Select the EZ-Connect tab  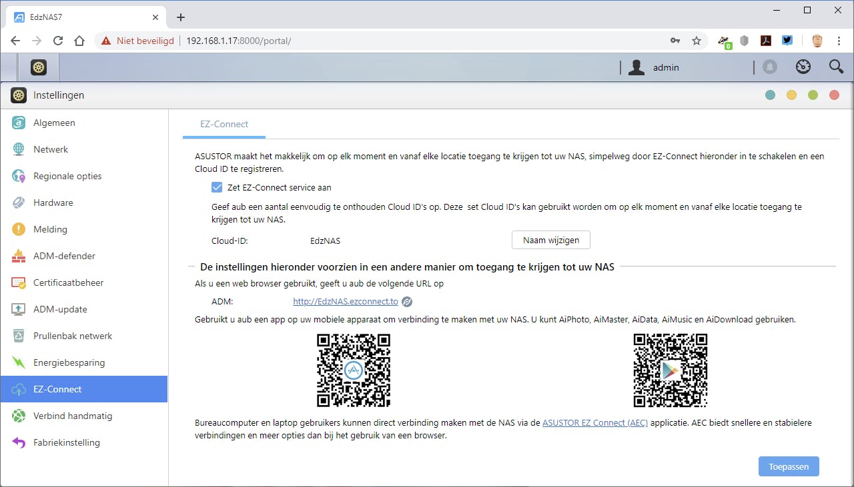point(224,124)
